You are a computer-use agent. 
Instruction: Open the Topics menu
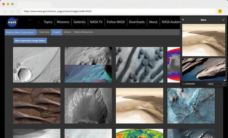pos(48,22)
